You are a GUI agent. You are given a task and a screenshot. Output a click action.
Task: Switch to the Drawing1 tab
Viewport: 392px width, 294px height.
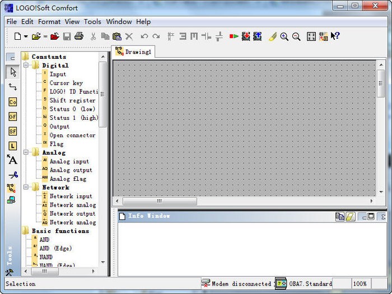(133, 52)
